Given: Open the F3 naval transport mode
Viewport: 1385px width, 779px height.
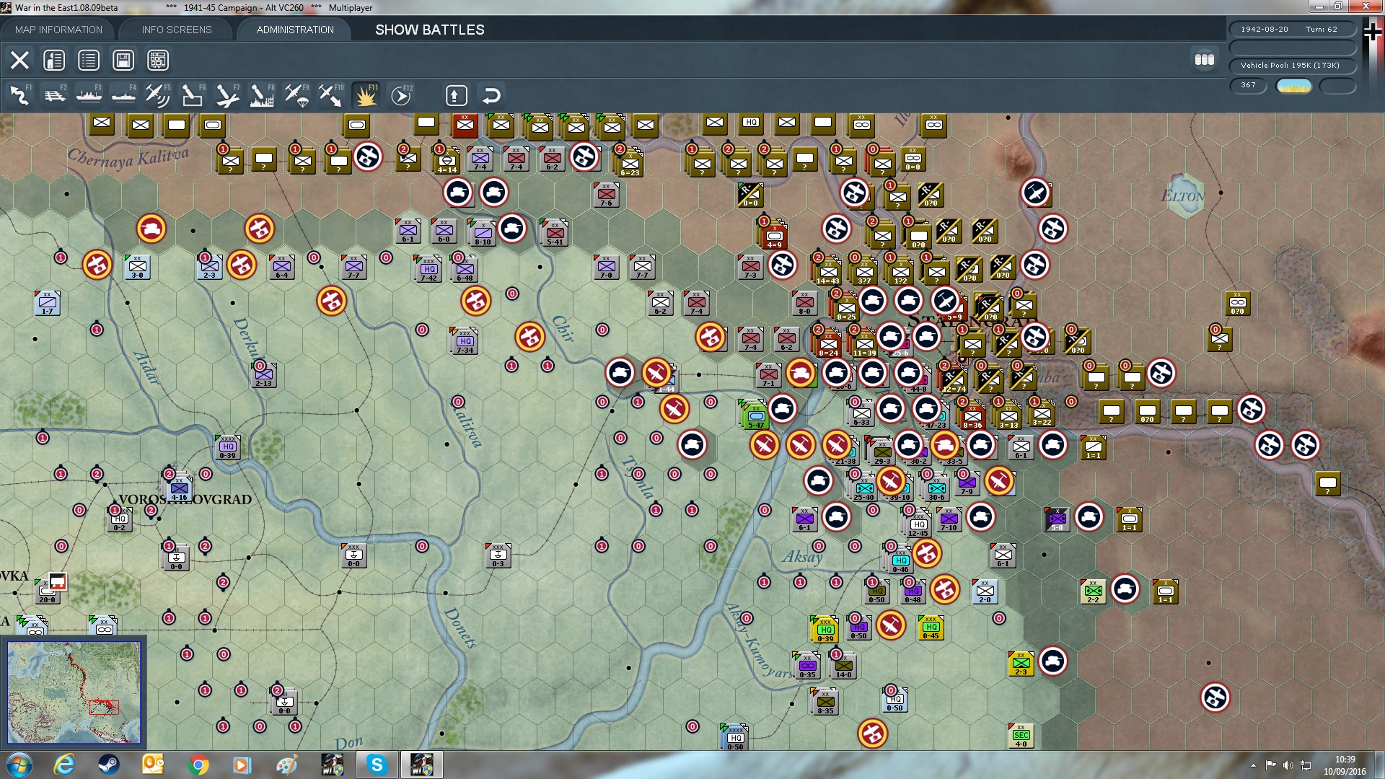Looking at the screenshot, I should [x=89, y=94].
